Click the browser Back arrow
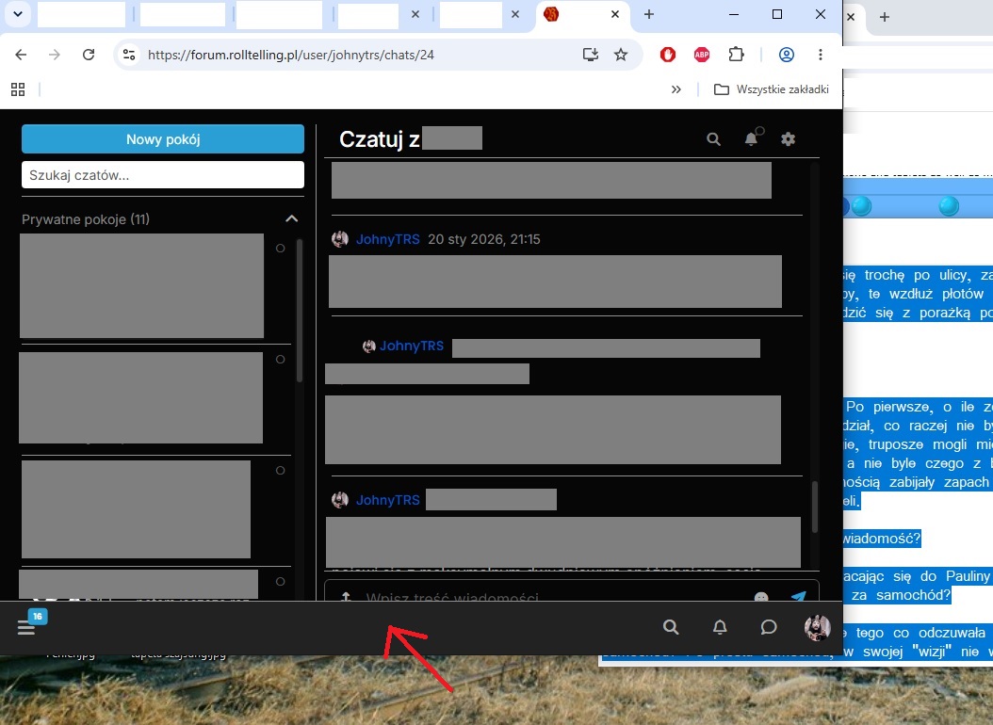Viewport: 993px width, 725px height. pyautogui.click(x=21, y=55)
